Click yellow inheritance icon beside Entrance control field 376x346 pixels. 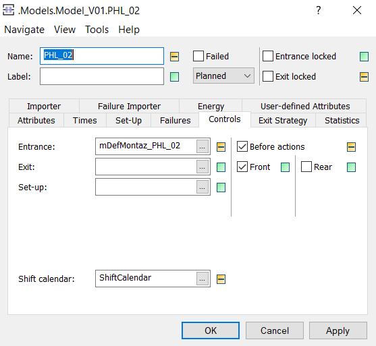coord(221,147)
